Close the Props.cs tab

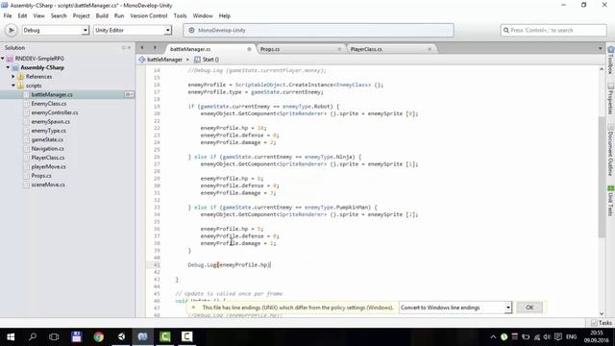click(339, 49)
